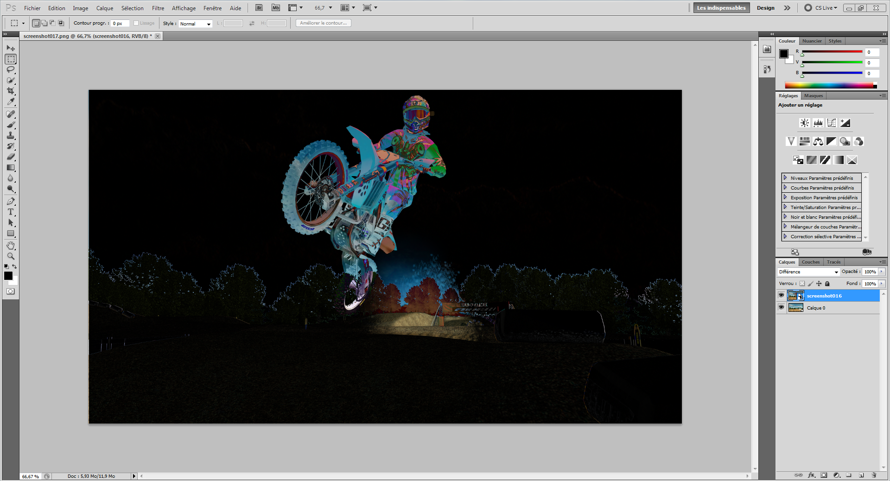Switch to the Design workspace
890x481 pixels.
click(765, 8)
